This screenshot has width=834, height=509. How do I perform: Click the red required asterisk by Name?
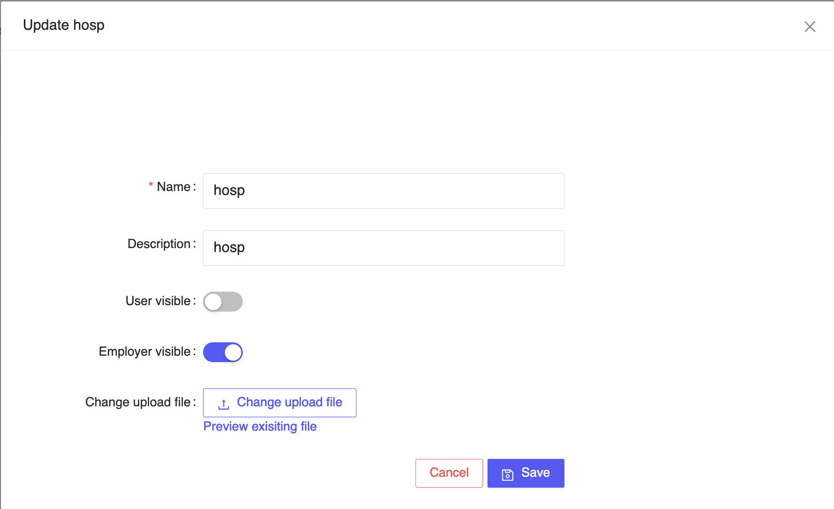[x=151, y=186]
